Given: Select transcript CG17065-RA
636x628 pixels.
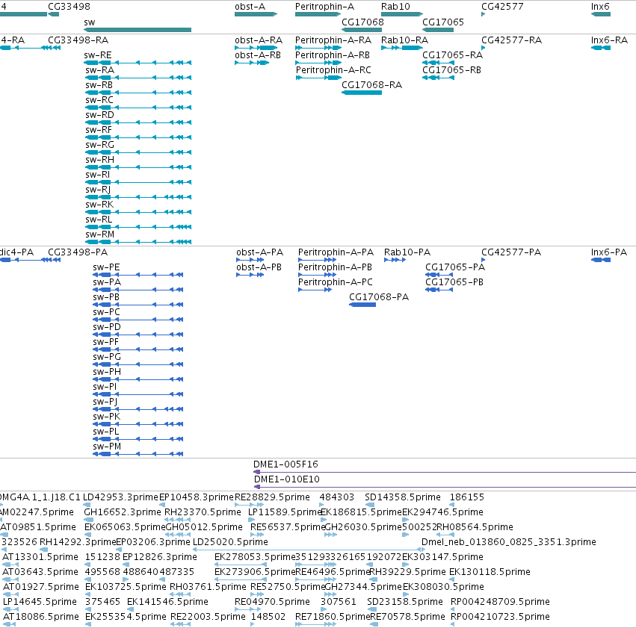Looking at the screenshot, I should pyautogui.click(x=438, y=63).
